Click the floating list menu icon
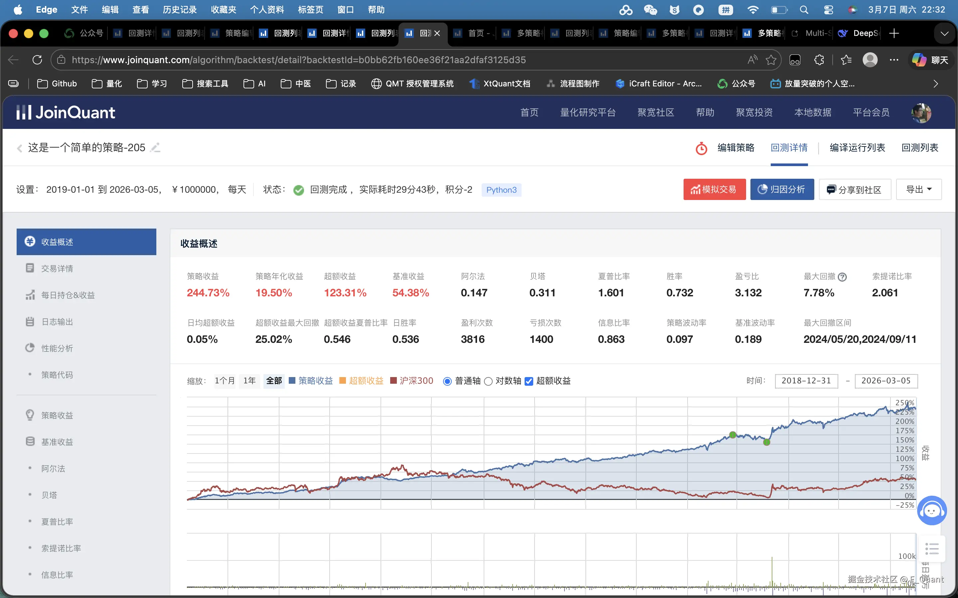The image size is (958, 598). pos(932,549)
